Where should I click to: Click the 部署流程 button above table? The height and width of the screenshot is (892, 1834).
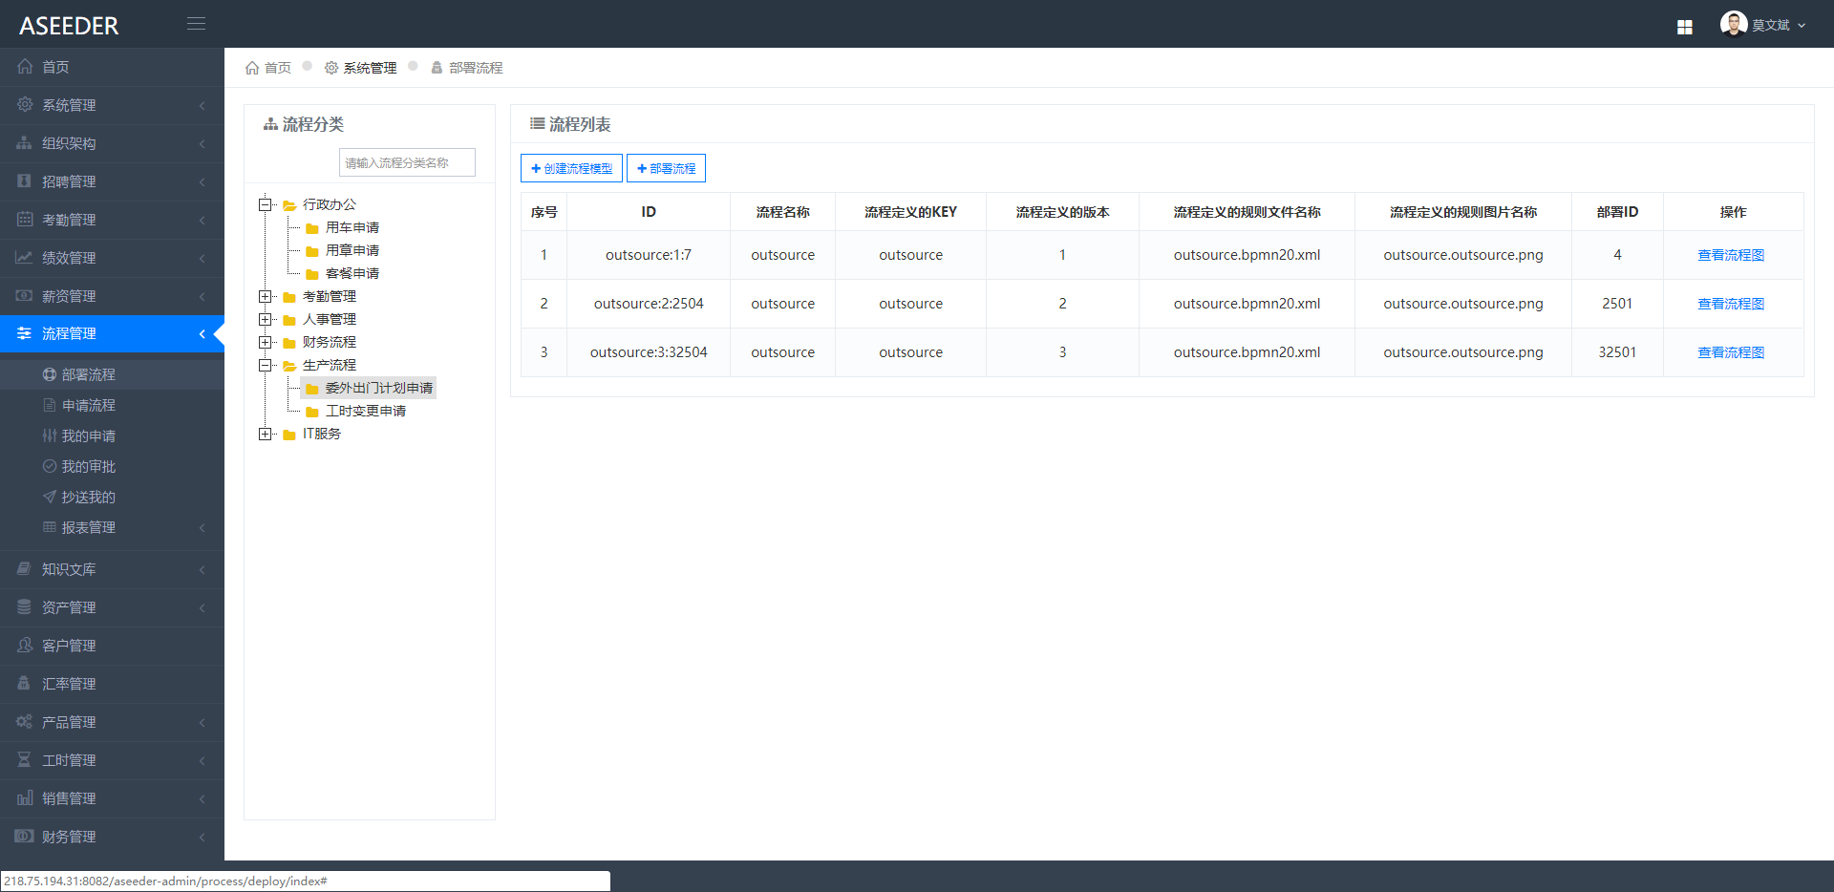click(666, 168)
